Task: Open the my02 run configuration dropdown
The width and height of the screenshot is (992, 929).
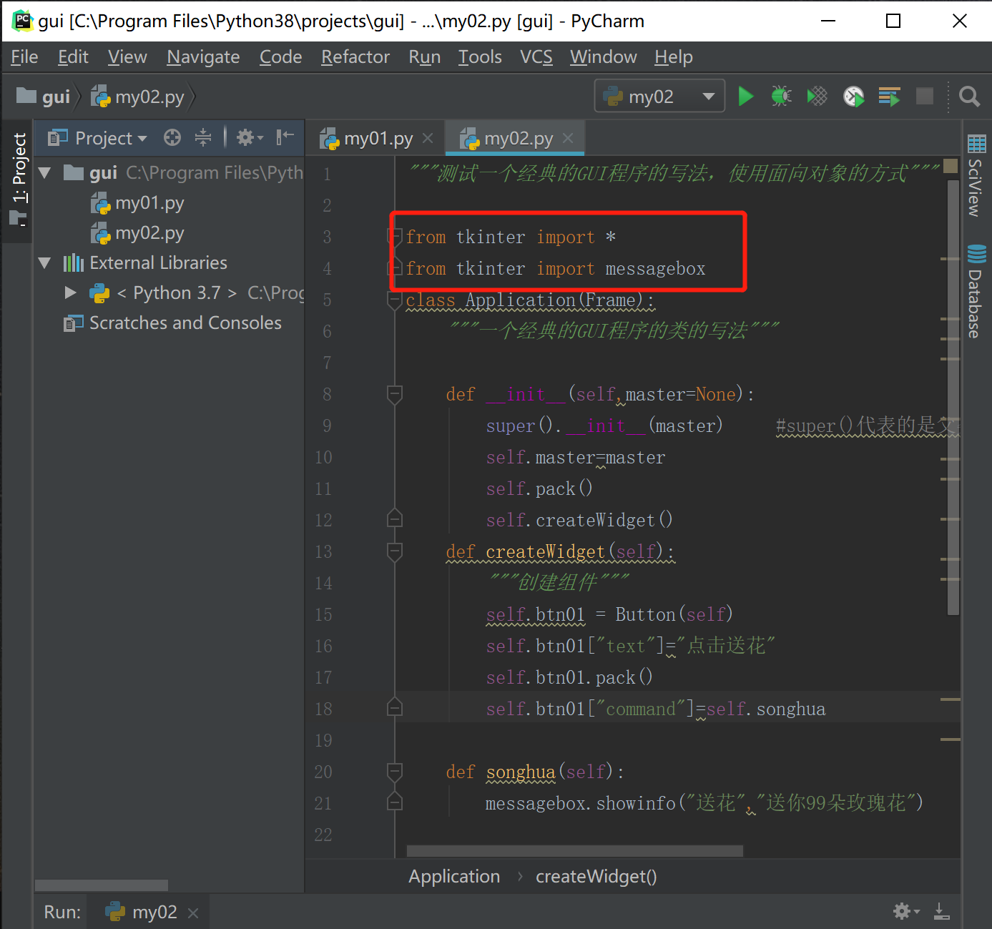Action: [659, 96]
